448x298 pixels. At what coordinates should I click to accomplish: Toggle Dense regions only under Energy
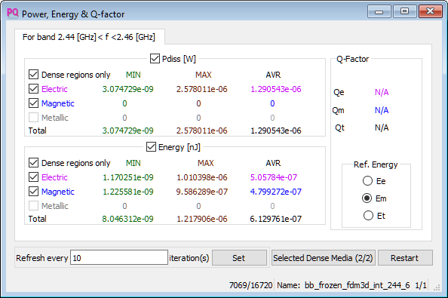click(33, 163)
